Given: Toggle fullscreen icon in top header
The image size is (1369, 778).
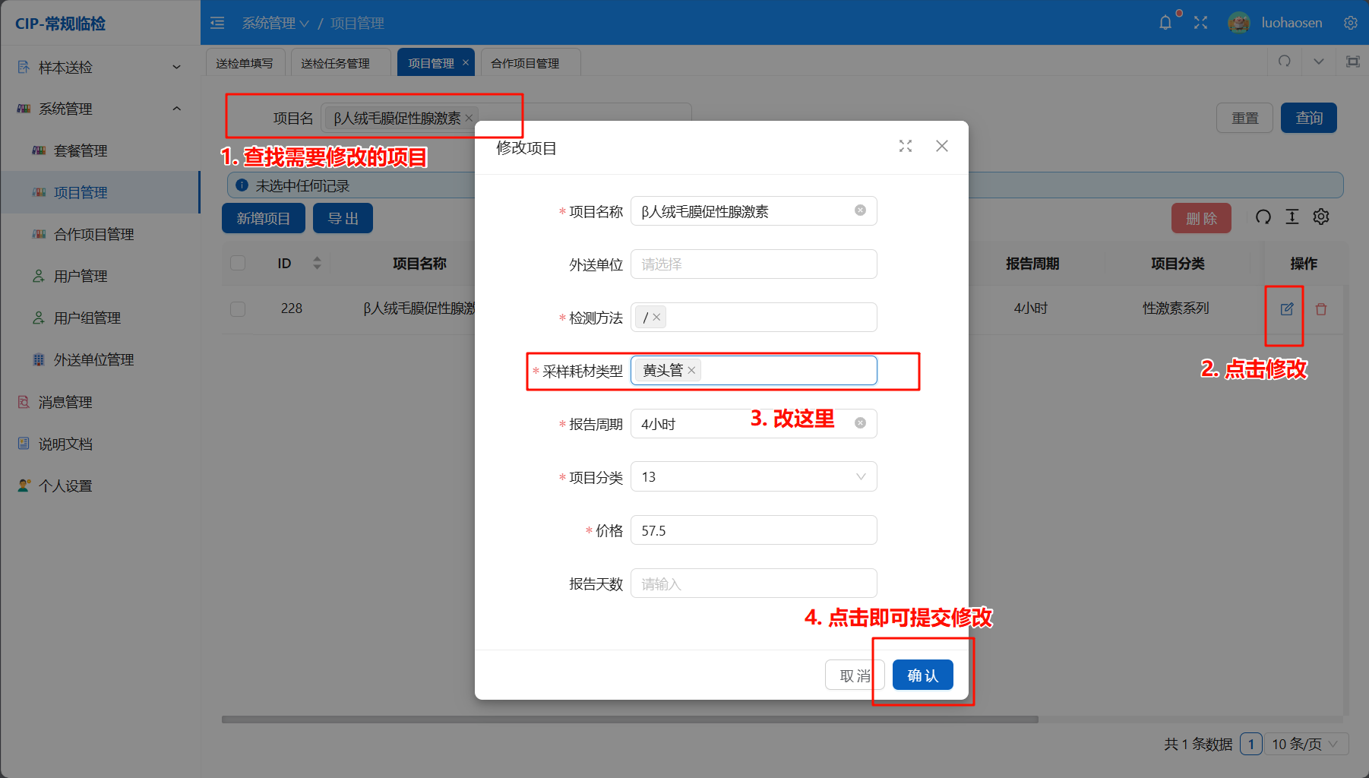Looking at the screenshot, I should point(1200,23).
